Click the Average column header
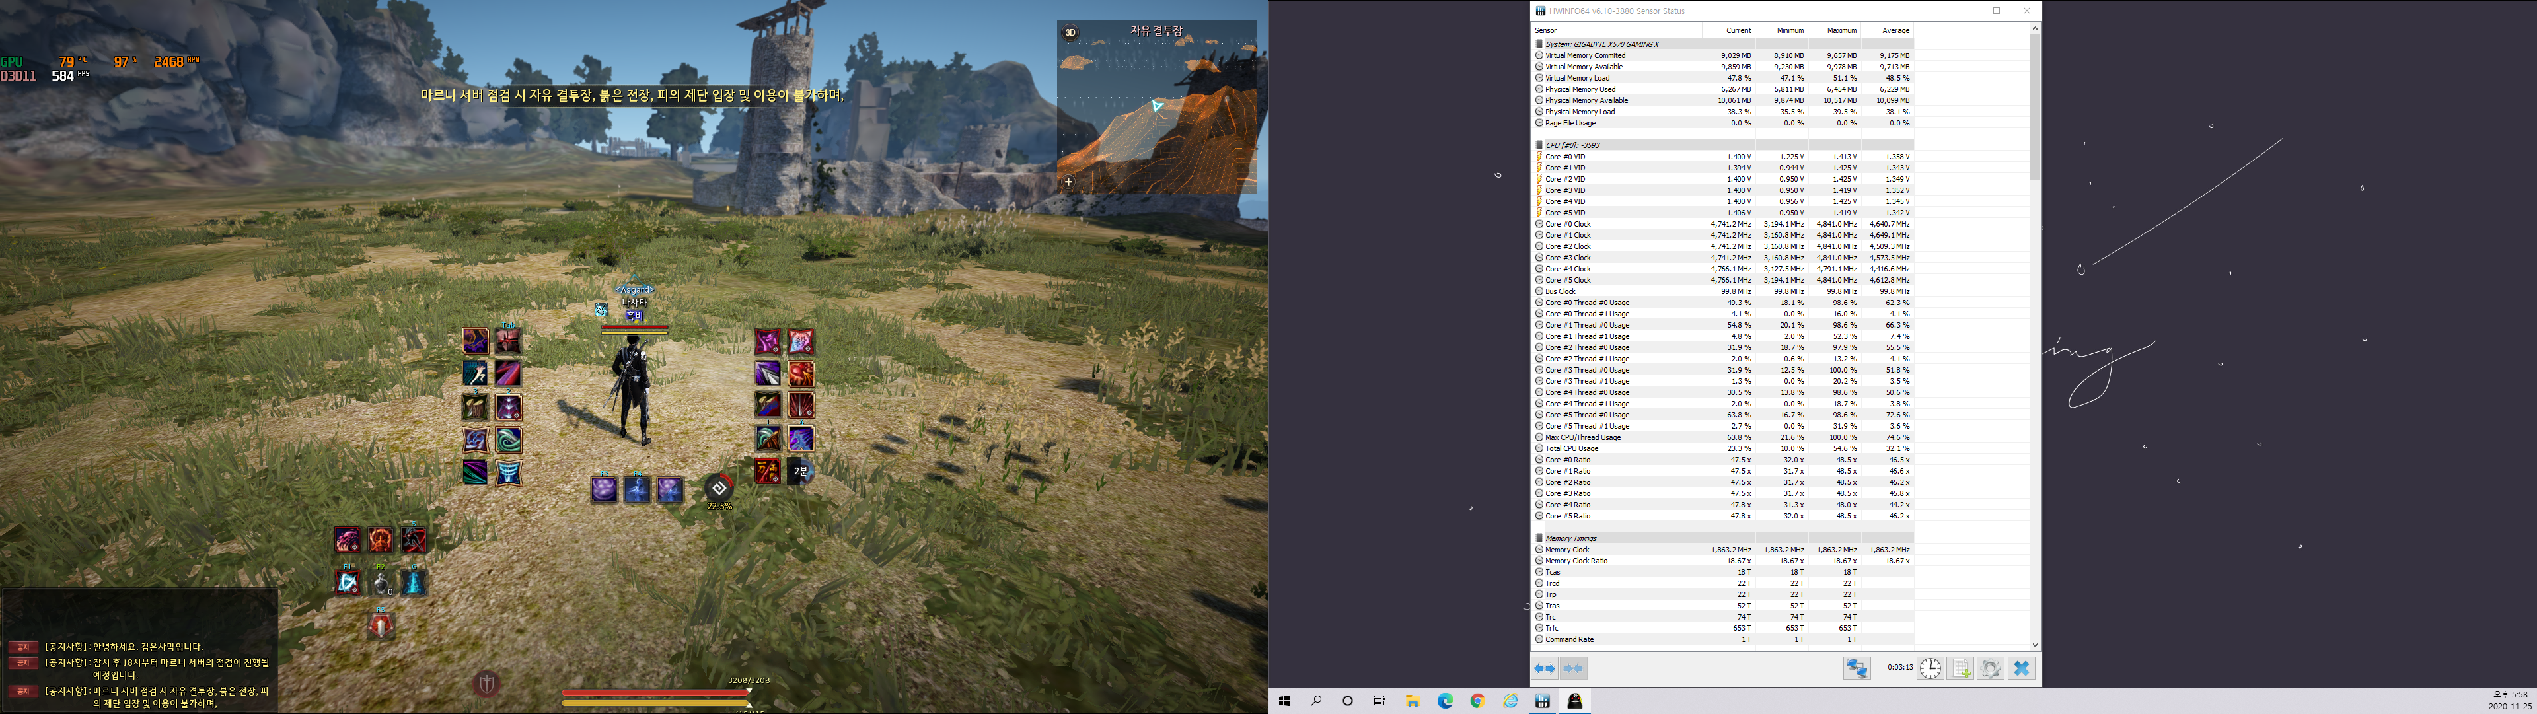Image resolution: width=2537 pixels, height=714 pixels. 1887,30
